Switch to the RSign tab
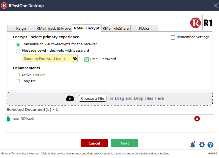This screenshot has height=158, width=219. [x=21, y=28]
